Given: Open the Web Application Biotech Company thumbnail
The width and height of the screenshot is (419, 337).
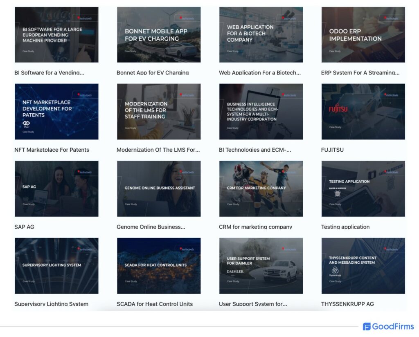Looking at the screenshot, I should 261,35.
